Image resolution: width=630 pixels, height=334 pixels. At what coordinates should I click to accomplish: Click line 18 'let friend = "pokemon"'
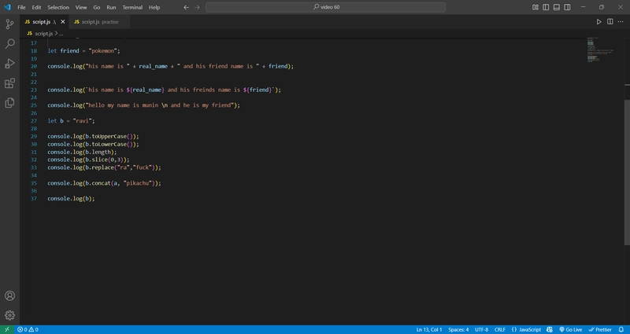83,51
